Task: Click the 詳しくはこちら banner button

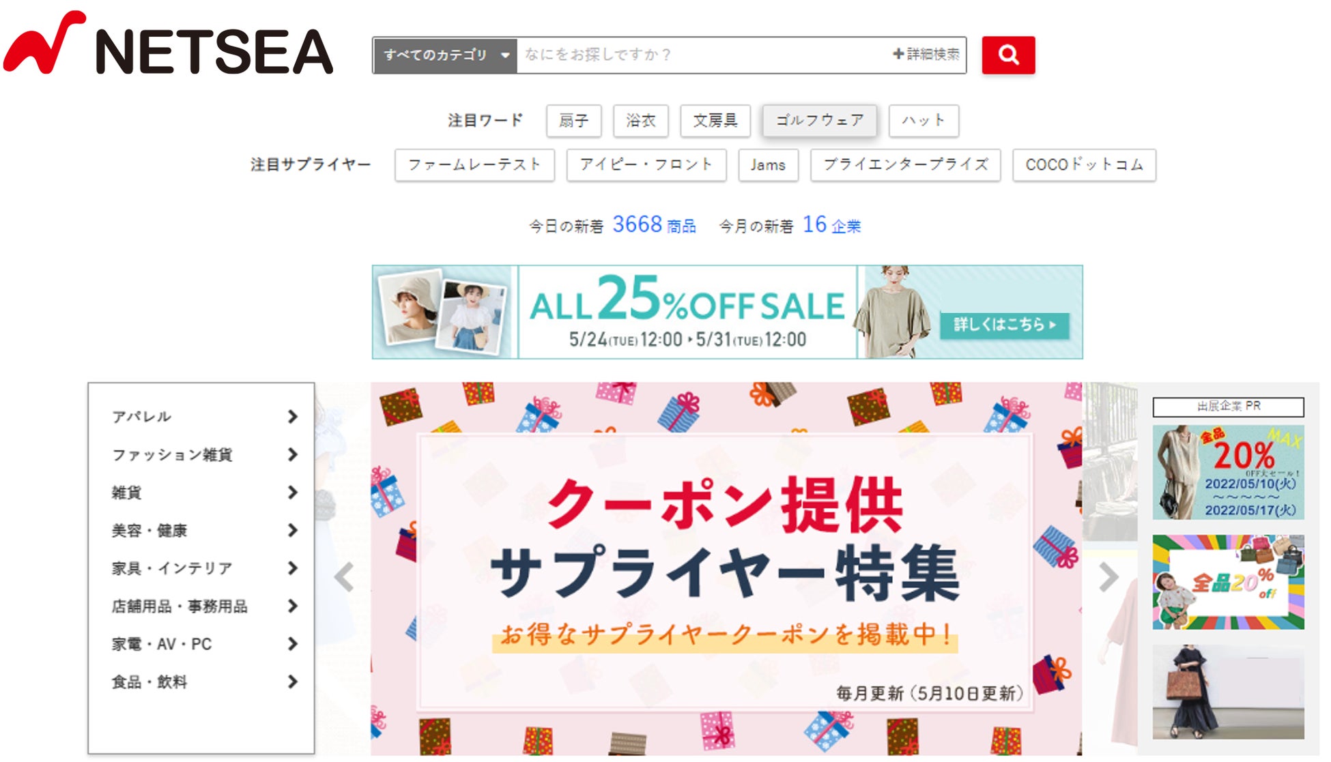Action: (x=1005, y=325)
